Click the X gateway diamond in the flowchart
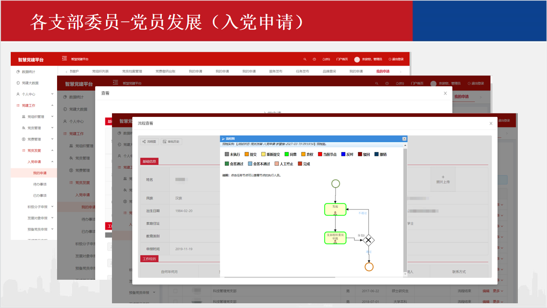Viewport: 547px width, 308px height. pos(368,240)
